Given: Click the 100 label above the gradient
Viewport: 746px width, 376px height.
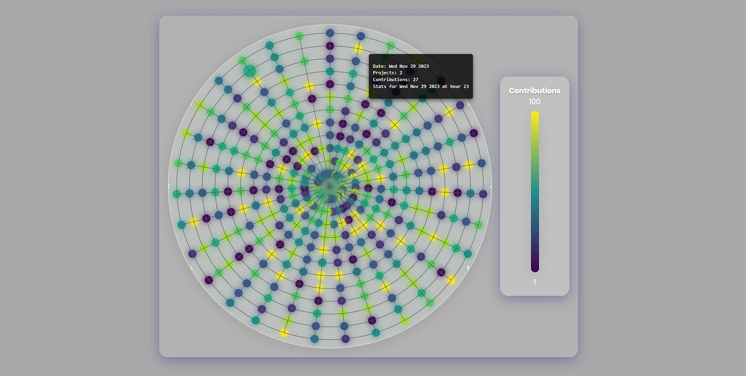Looking at the screenshot, I should pos(534,101).
